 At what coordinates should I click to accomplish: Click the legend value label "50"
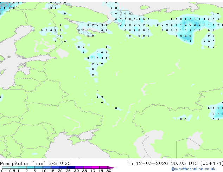[109, 171]
